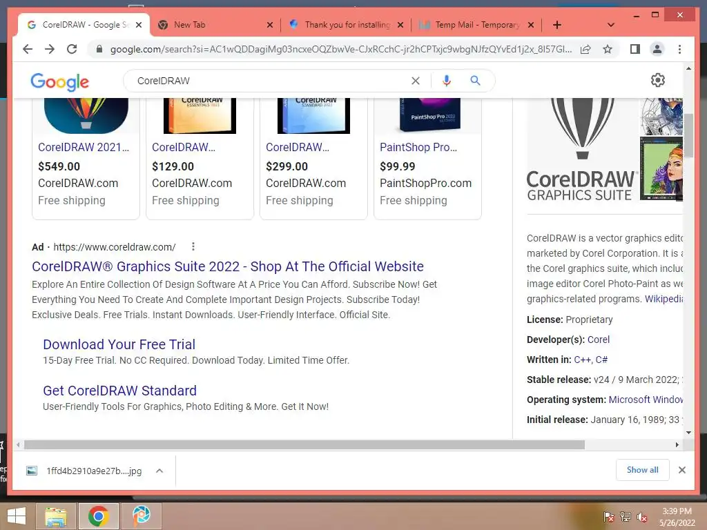Follow the Wikipedia link in description
This screenshot has width=707, height=530.
pos(664,299)
